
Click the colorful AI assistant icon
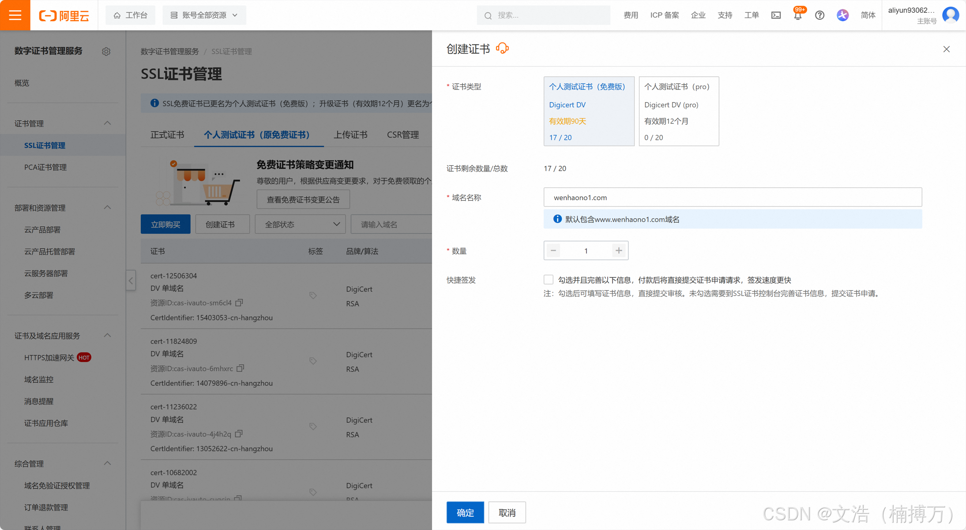(842, 15)
